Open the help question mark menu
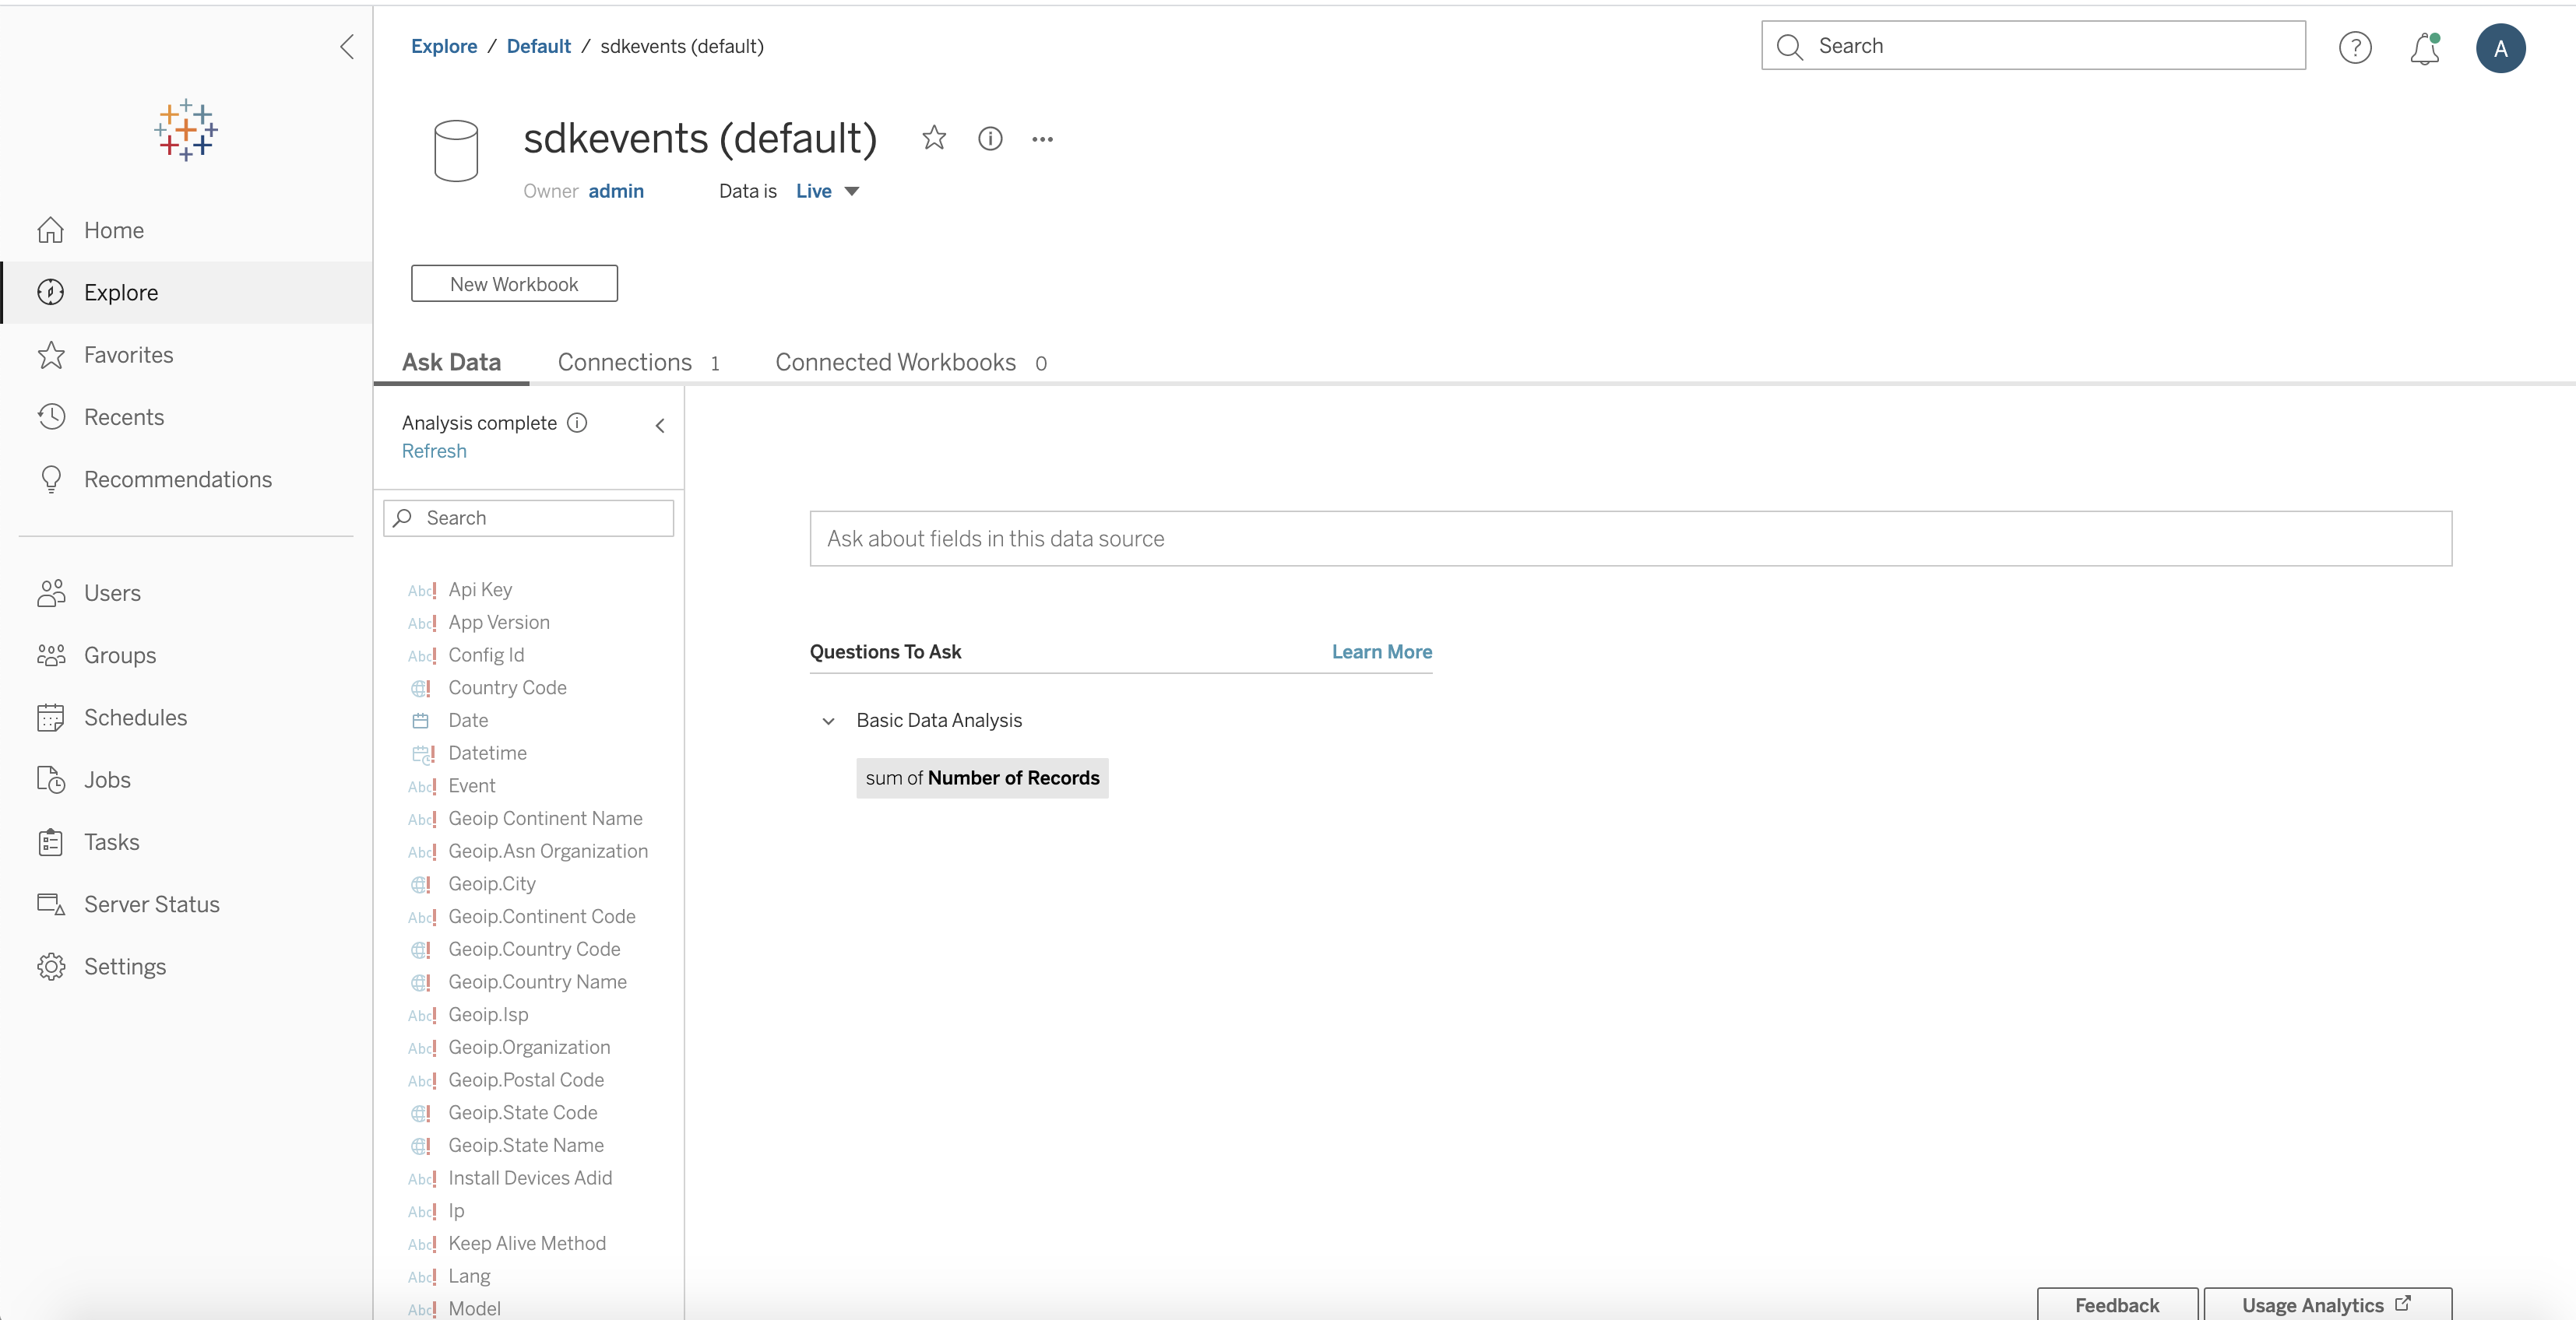 [x=2355, y=48]
